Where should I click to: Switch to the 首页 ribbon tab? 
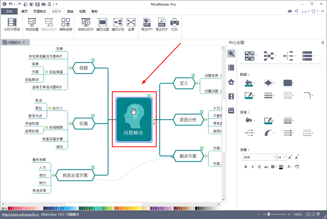click(x=24, y=11)
